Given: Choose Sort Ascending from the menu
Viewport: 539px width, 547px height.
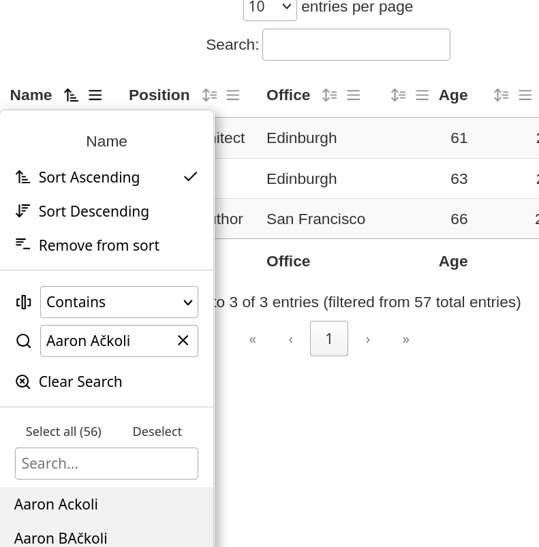Looking at the screenshot, I should (x=89, y=177).
